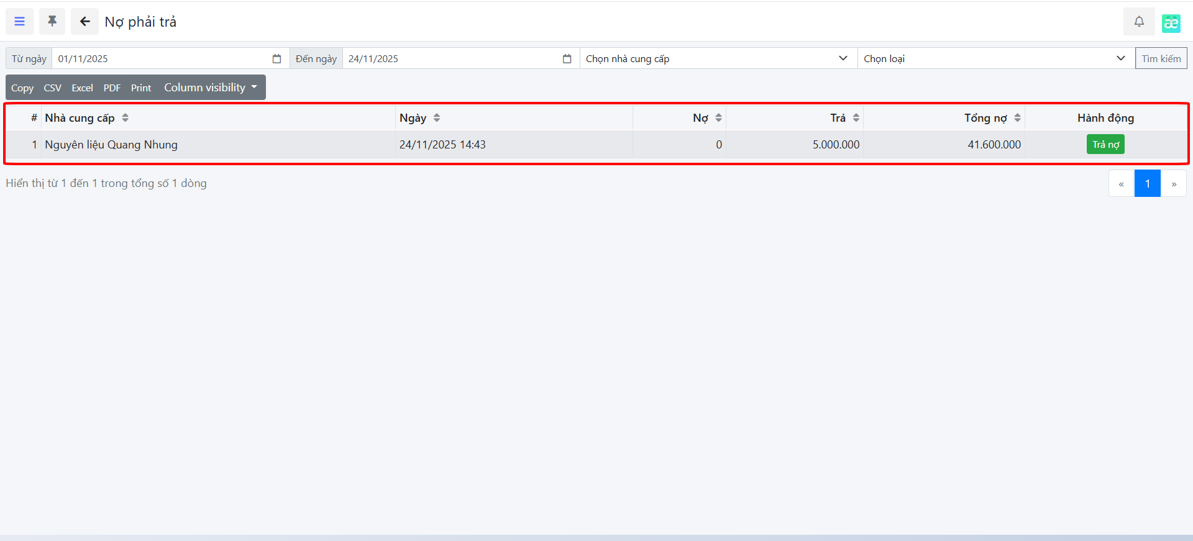This screenshot has height=541, width=1193.
Task: Sort table by Nhà cung cấp column
Action: pyautogui.click(x=125, y=118)
